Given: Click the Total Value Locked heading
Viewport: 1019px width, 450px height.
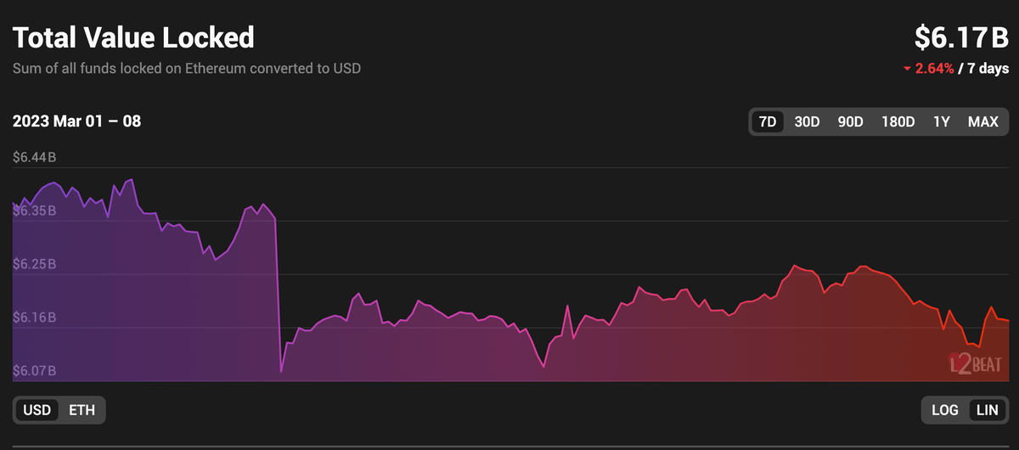Looking at the screenshot, I should (133, 37).
